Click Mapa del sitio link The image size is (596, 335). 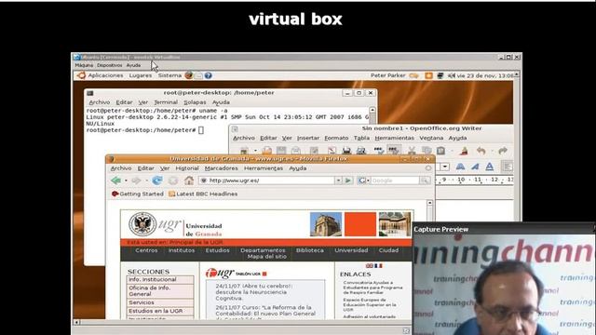coord(267,257)
